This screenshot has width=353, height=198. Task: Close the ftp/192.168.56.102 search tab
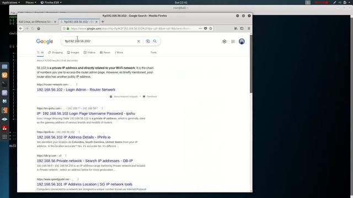pos(97,22)
